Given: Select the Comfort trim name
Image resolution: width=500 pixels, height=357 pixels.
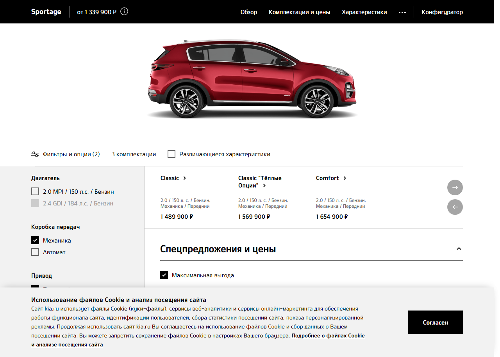Looking at the screenshot, I should [x=327, y=178].
